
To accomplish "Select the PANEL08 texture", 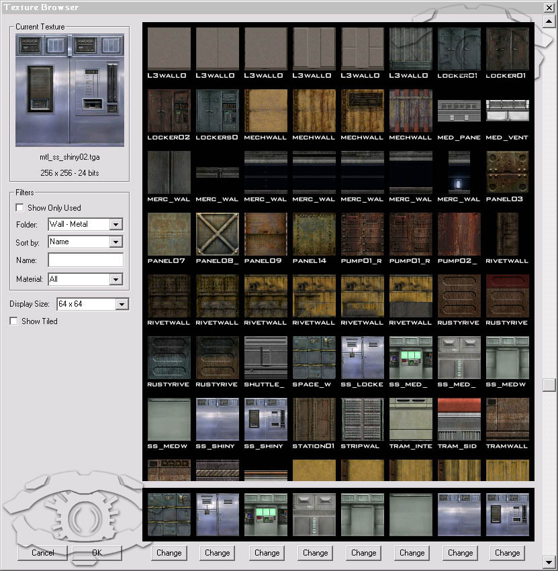I will (217, 233).
